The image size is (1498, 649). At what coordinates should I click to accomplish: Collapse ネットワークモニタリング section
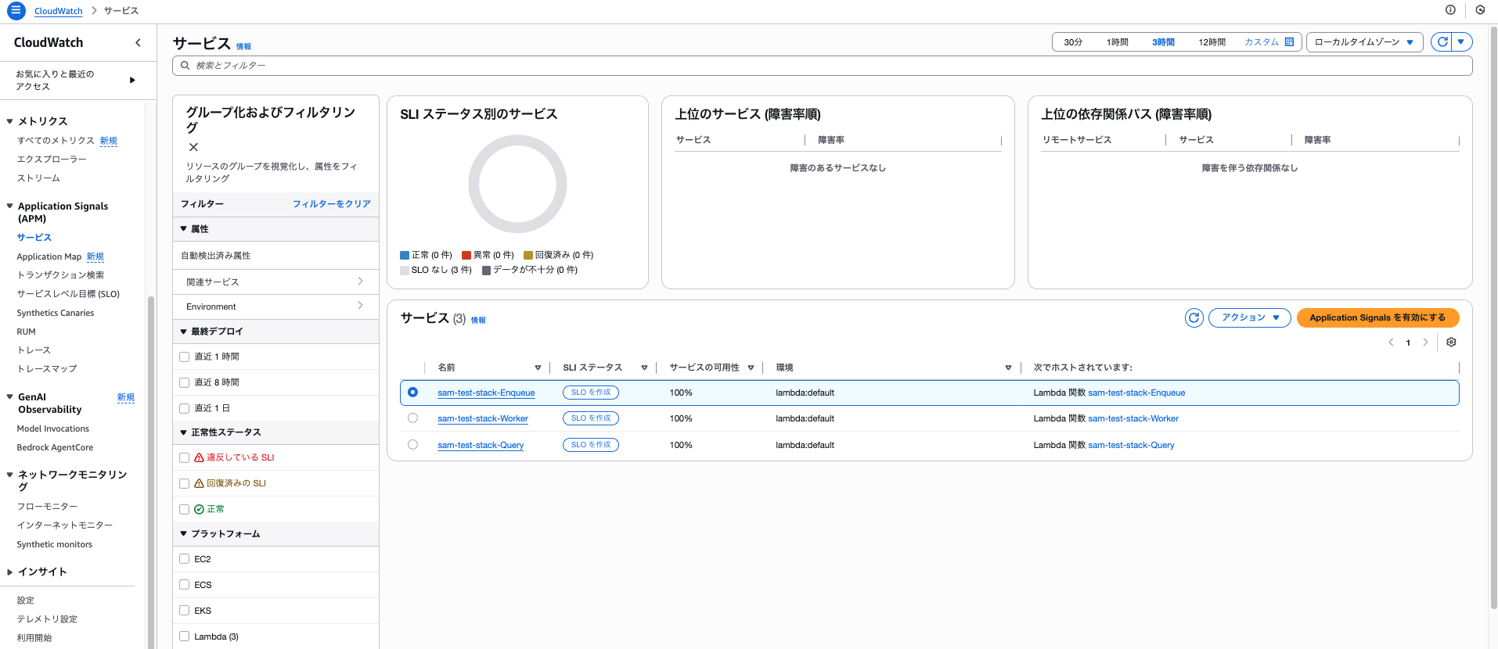9,475
